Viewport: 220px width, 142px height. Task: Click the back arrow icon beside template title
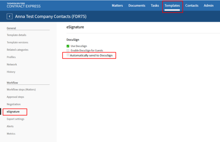pos(10,16)
